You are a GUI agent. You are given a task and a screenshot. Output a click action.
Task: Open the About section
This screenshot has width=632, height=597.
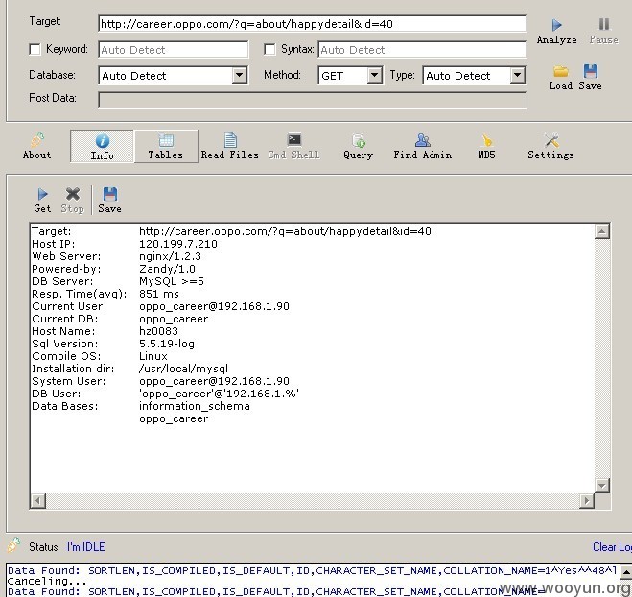coord(37,147)
